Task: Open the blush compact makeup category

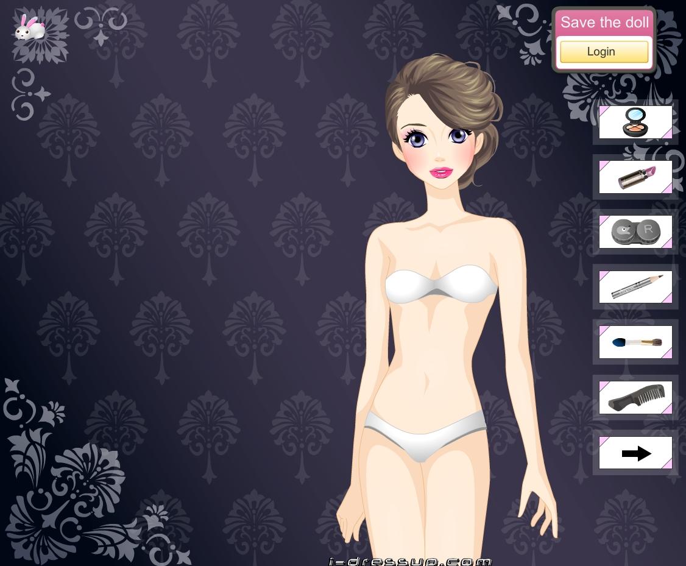Action: tap(635, 122)
